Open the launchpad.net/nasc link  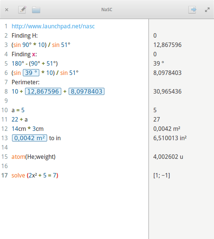pos(53,26)
